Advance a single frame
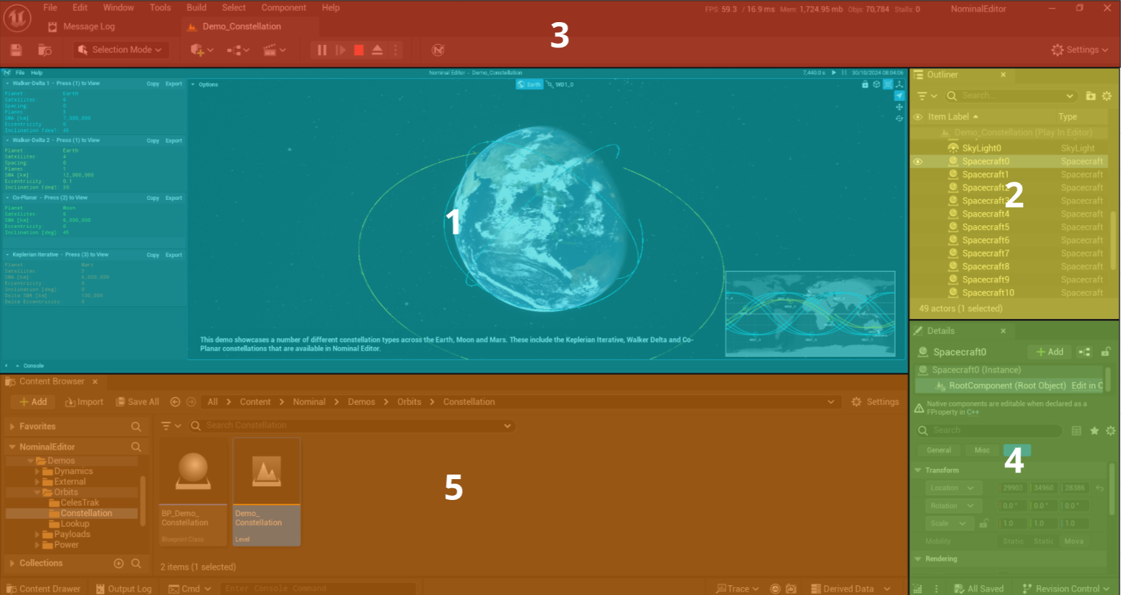Image resolution: width=1121 pixels, height=595 pixels. (x=340, y=50)
